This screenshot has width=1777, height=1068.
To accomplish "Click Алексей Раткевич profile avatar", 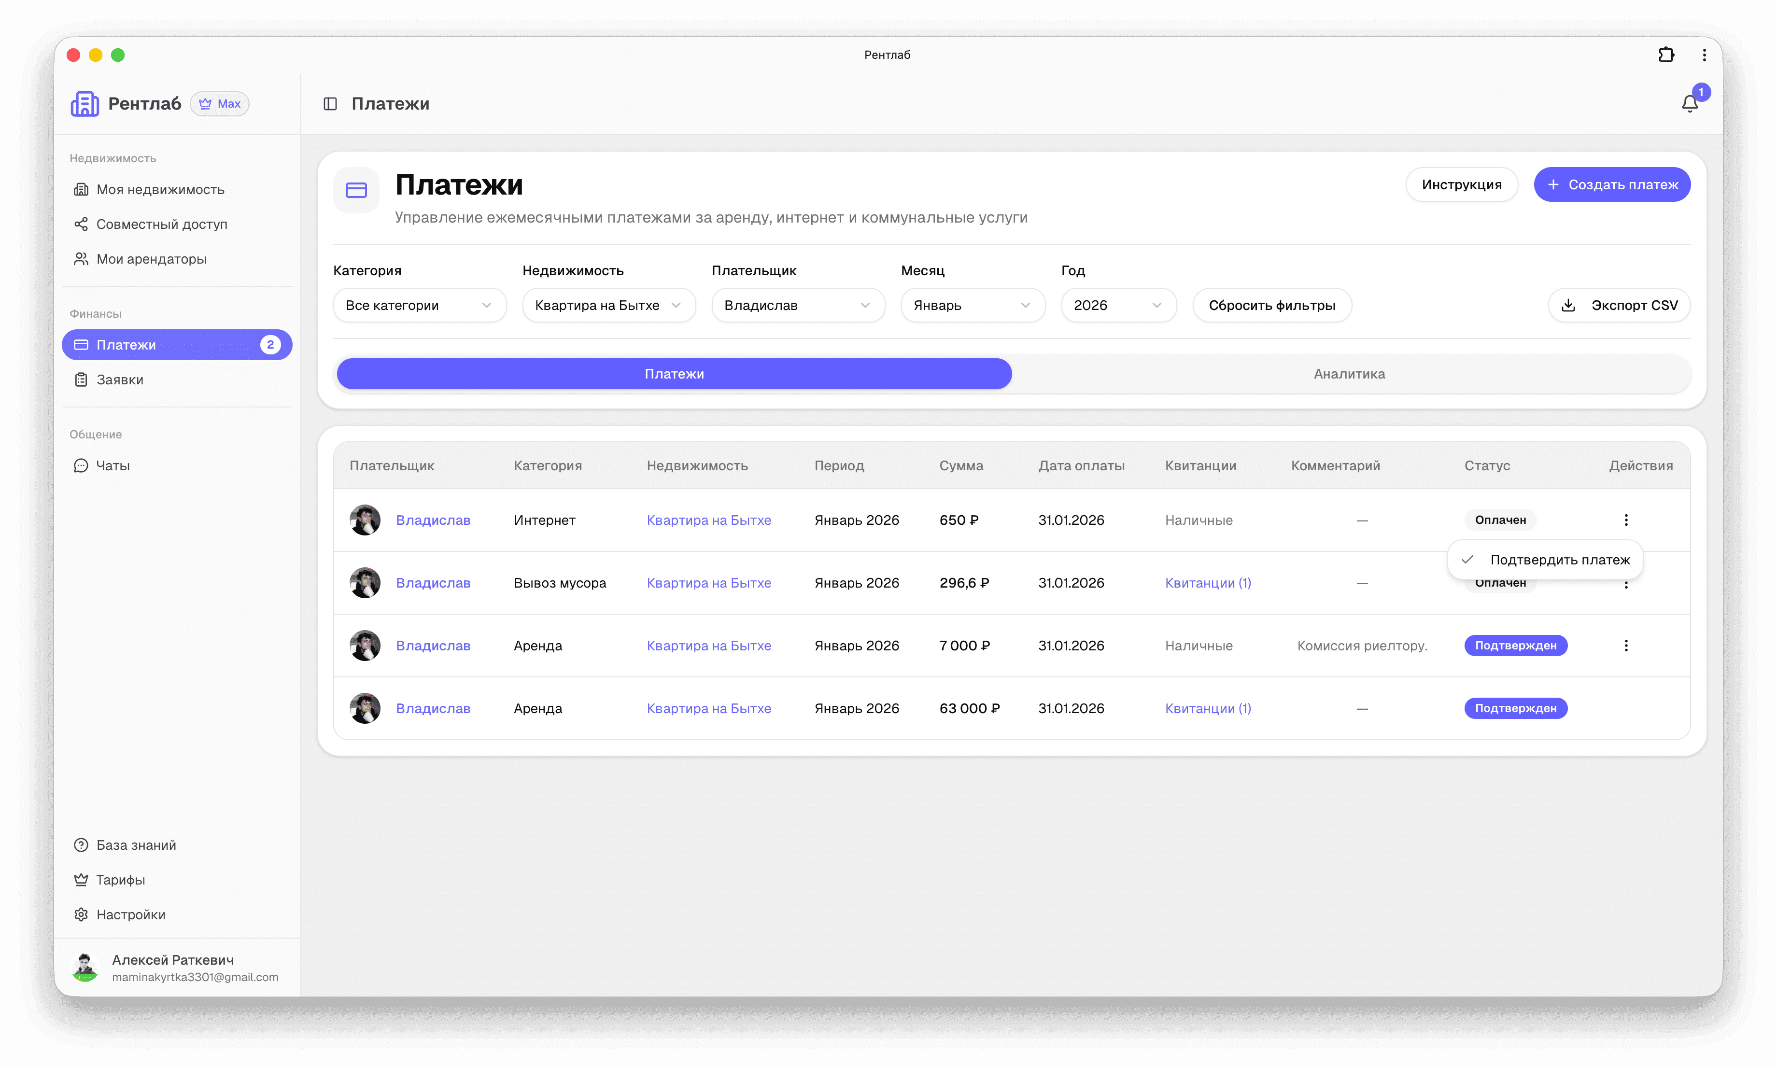I will pos(85,967).
